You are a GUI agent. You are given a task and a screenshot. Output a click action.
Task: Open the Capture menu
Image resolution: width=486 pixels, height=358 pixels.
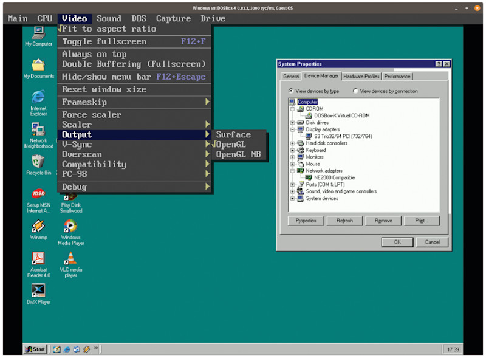click(173, 19)
